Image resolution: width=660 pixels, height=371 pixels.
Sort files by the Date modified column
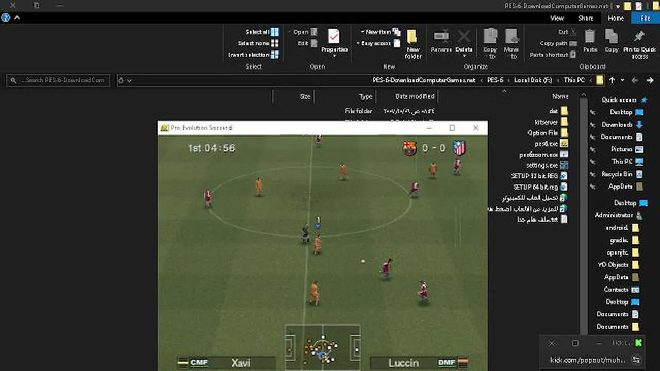415,96
